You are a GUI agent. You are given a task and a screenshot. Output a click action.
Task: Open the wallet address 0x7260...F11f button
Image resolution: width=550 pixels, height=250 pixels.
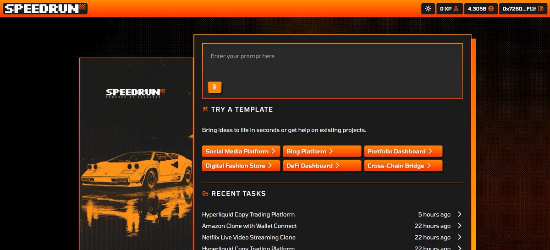pos(522,8)
